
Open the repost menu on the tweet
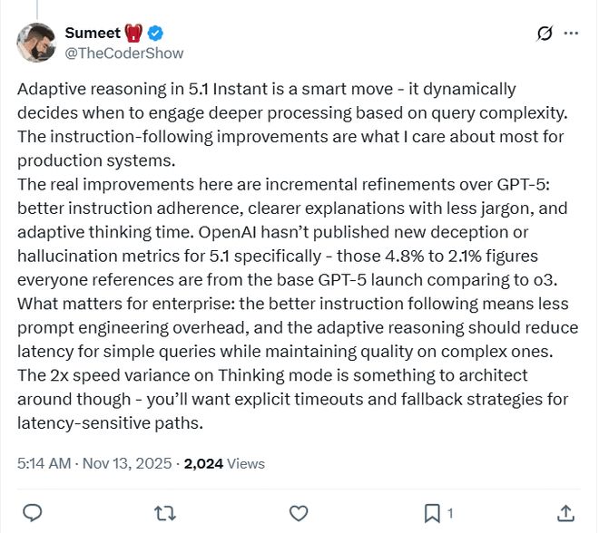[164, 513]
